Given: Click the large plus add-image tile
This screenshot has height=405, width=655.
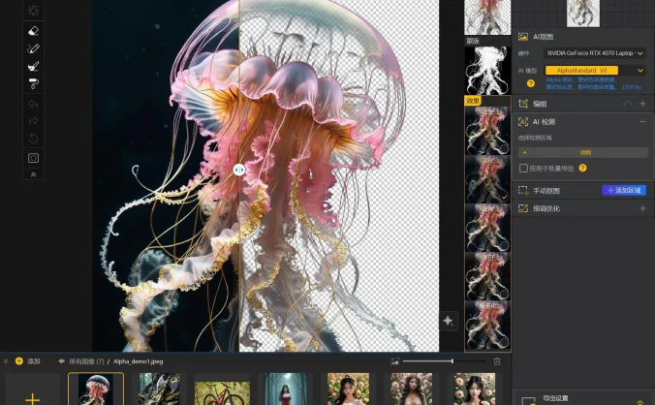Looking at the screenshot, I should (x=32, y=389).
